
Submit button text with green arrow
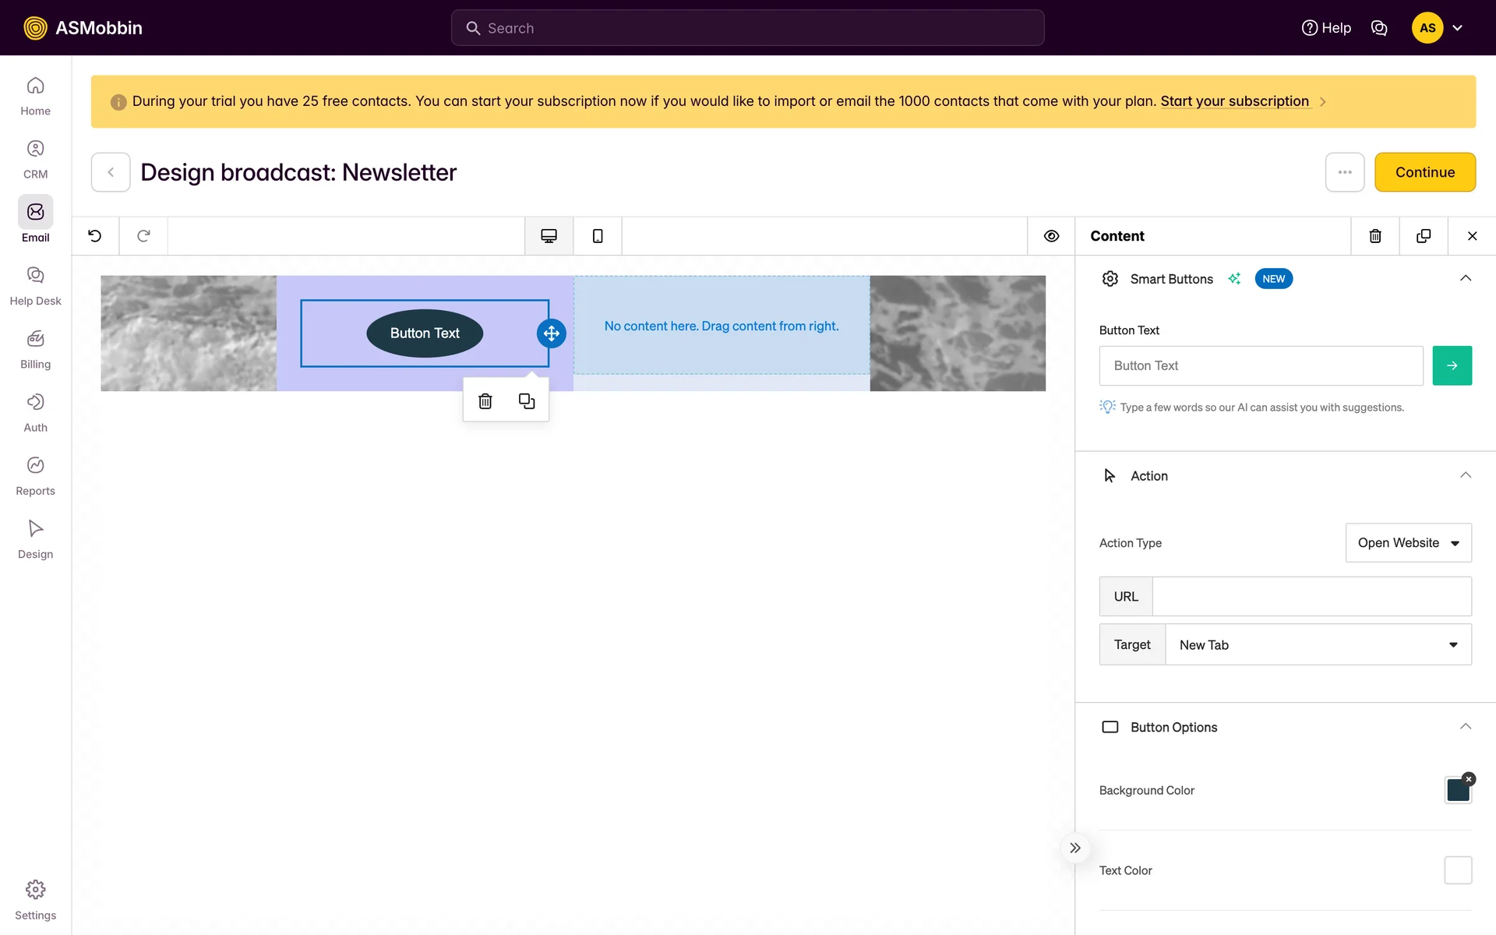tap(1452, 365)
